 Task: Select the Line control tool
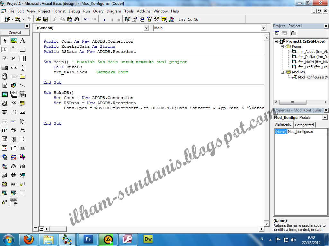pos(23,86)
